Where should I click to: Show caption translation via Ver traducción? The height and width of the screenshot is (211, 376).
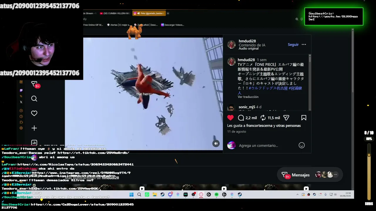(248, 97)
